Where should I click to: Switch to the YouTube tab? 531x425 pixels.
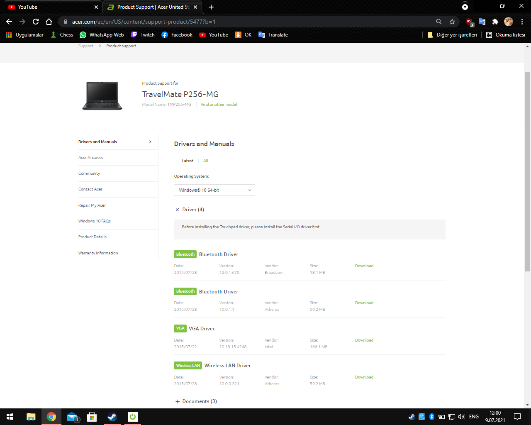51,7
